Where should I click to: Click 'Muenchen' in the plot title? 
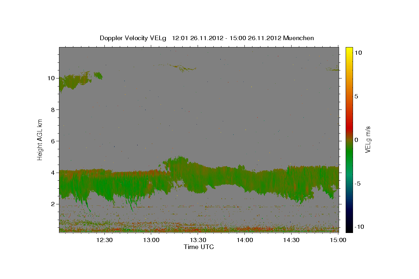pos(299,38)
